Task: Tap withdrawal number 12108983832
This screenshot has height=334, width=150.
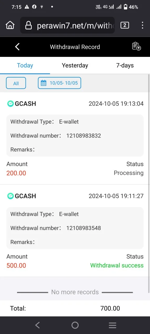Action: pyautogui.click(x=84, y=136)
